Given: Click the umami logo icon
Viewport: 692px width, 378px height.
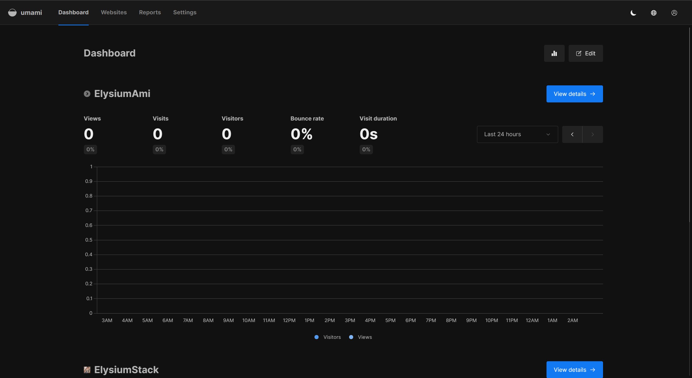Looking at the screenshot, I should (x=12, y=13).
